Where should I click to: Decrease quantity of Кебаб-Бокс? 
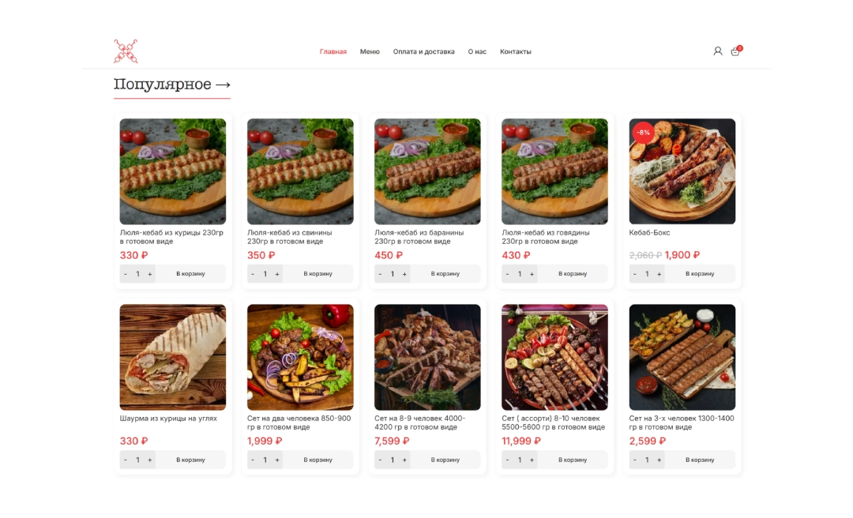635,274
